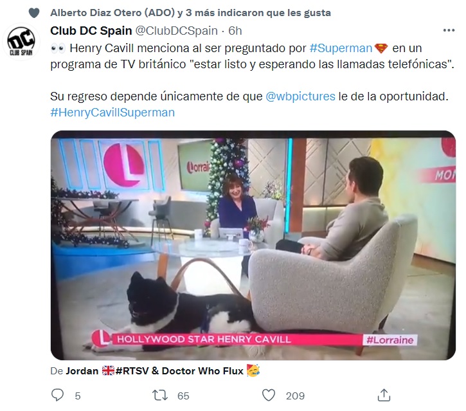Open the #HenryCavillSuperman hashtag
Screen dimensions: 466x411
(x=112, y=113)
